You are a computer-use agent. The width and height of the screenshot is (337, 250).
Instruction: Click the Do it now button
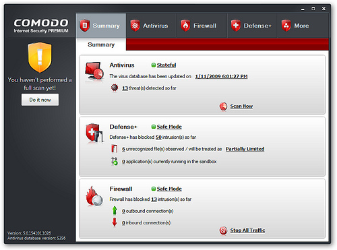point(40,100)
